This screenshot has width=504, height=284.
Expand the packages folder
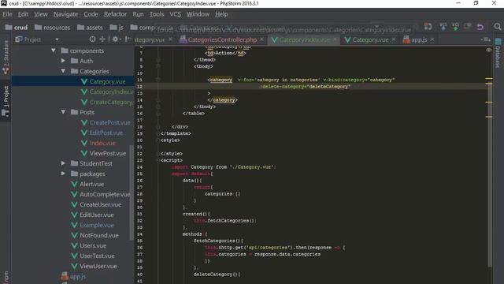[x=63, y=174]
